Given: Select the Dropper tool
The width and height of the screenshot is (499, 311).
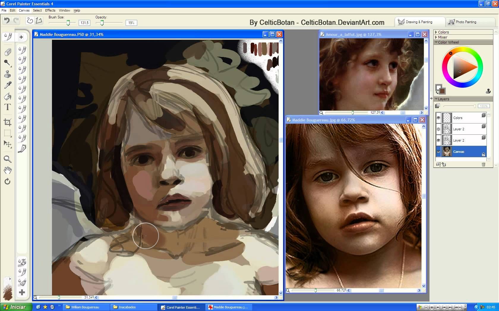Looking at the screenshot, I should (x=8, y=85).
